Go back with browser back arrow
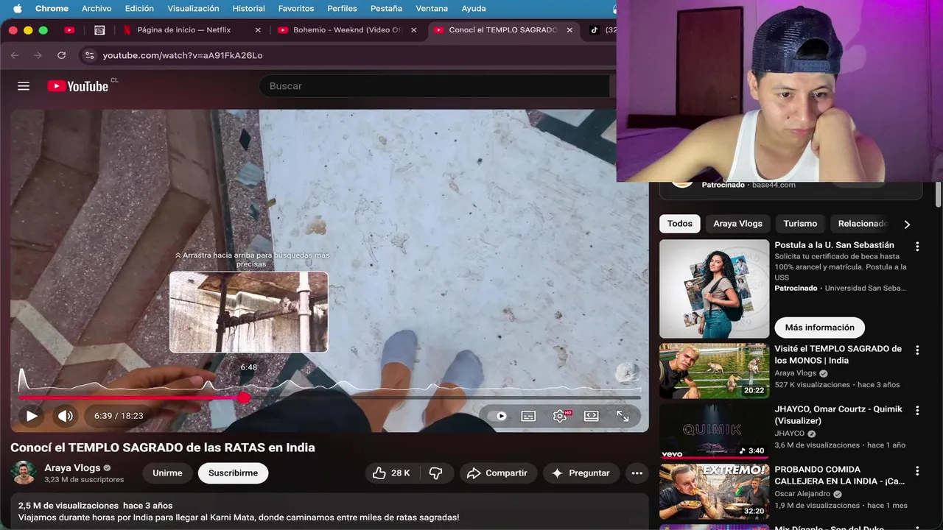This screenshot has width=943, height=530. pos(15,55)
